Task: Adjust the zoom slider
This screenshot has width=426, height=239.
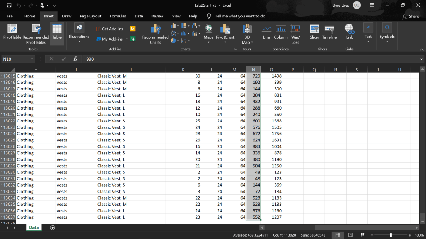Action: [391, 235]
